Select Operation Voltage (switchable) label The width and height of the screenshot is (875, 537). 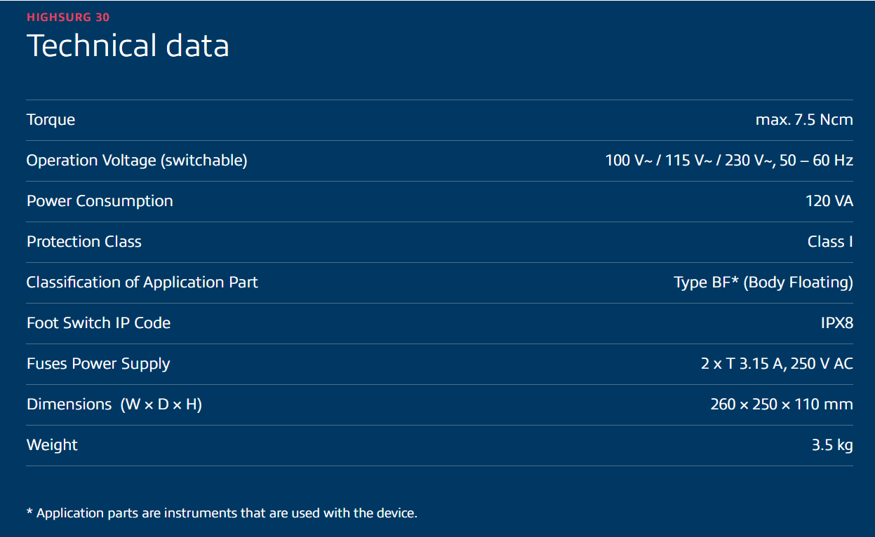tap(137, 161)
